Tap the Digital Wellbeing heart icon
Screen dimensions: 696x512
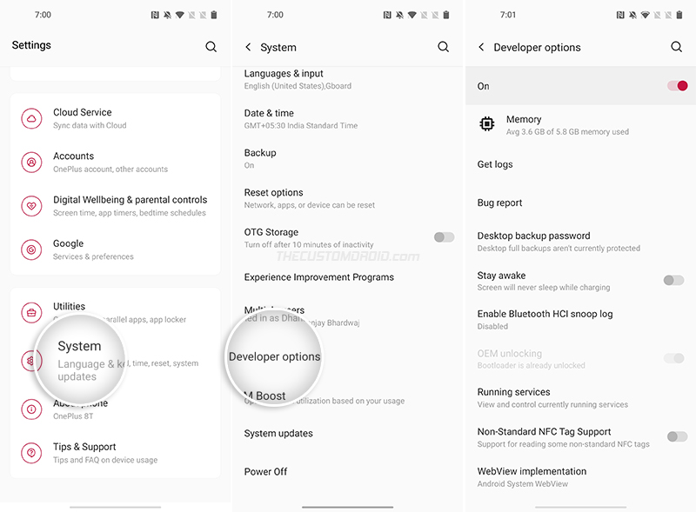tap(31, 206)
